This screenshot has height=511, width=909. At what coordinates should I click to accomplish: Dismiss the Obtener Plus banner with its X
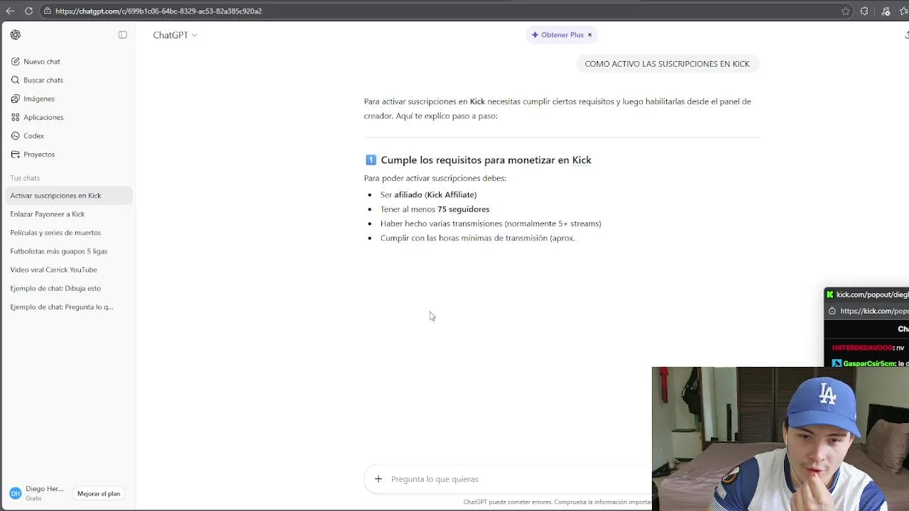point(589,35)
